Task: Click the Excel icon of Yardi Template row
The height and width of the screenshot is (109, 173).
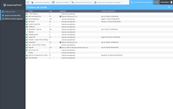Action: [27, 58]
